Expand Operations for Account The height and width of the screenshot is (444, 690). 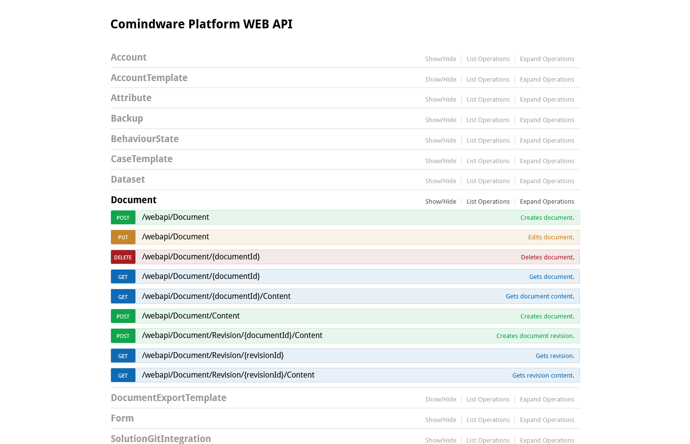pyautogui.click(x=547, y=59)
